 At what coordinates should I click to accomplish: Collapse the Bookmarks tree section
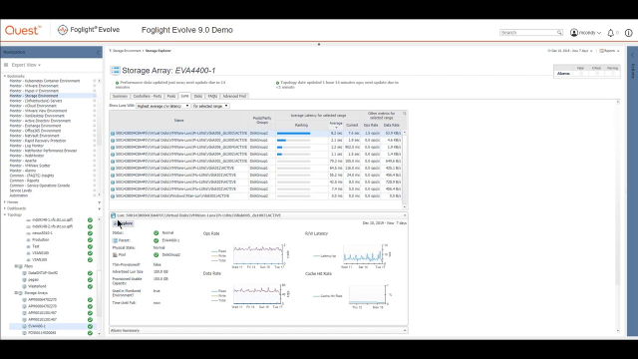(5, 76)
